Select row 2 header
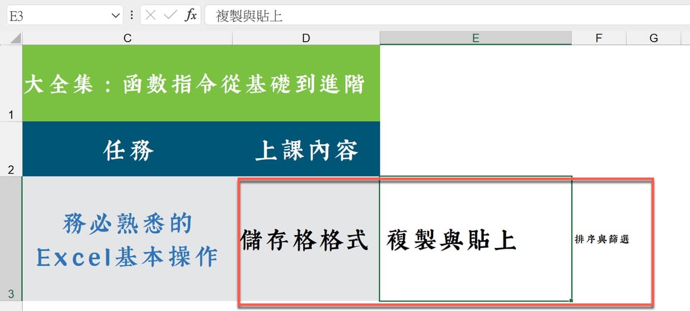 tap(11, 149)
